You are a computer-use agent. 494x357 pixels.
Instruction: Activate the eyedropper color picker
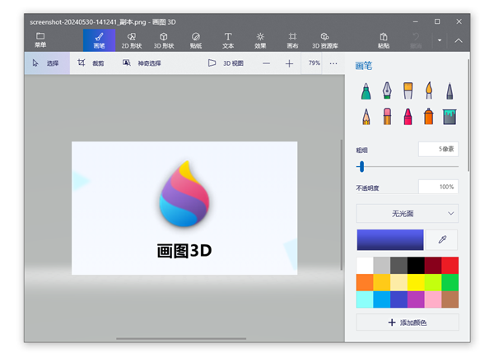pos(441,240)
